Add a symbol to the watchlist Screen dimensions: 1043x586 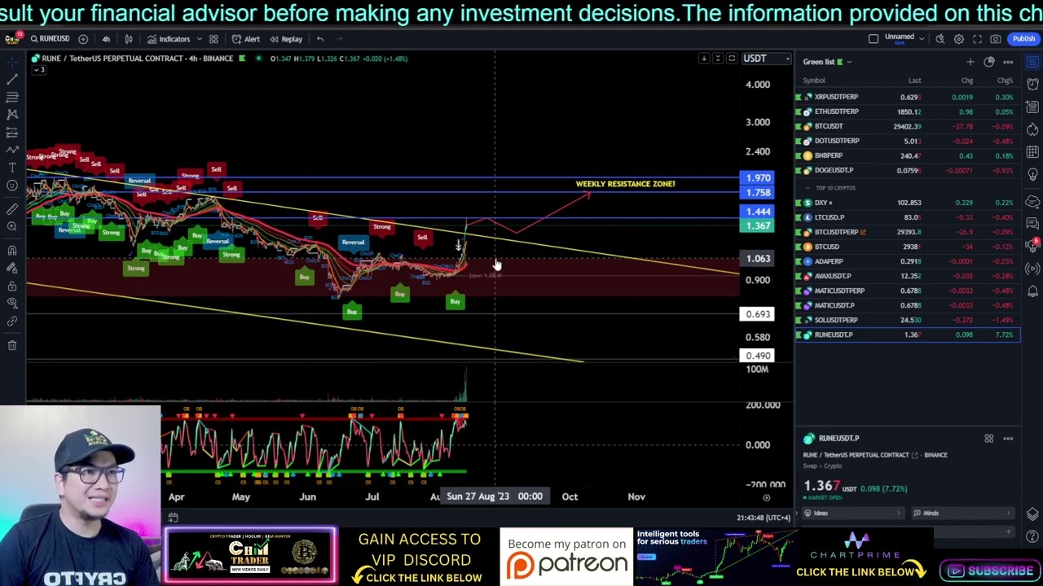point(970,62)
